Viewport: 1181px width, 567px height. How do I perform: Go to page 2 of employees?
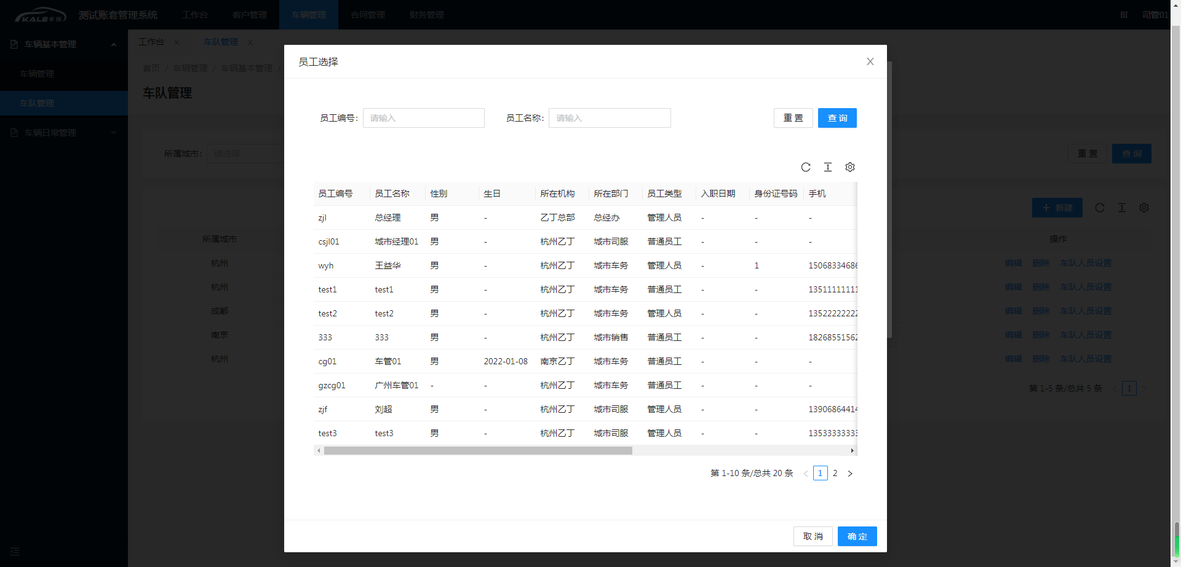point(835,473)
